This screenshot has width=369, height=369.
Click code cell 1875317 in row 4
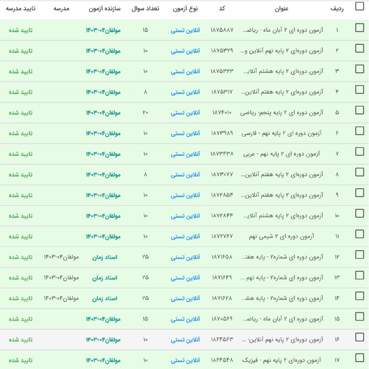pyautogui.click(x=222, y=92)
